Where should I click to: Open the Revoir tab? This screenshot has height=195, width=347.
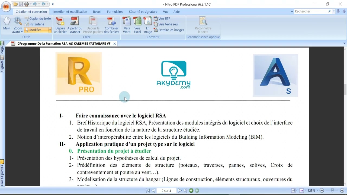97,12
